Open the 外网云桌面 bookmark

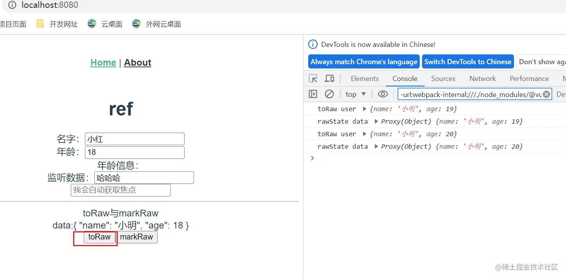(x=156, y=24)
